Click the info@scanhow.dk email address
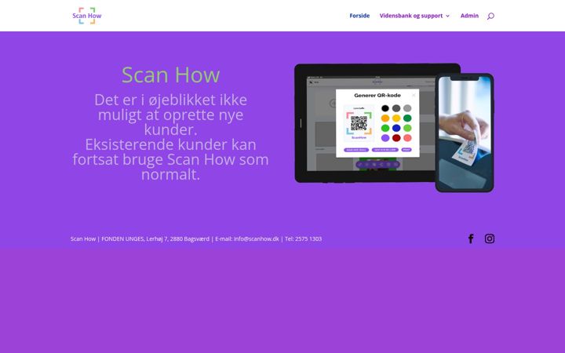Viewport: 565px width, 353px height. click(x=256, y=238)
